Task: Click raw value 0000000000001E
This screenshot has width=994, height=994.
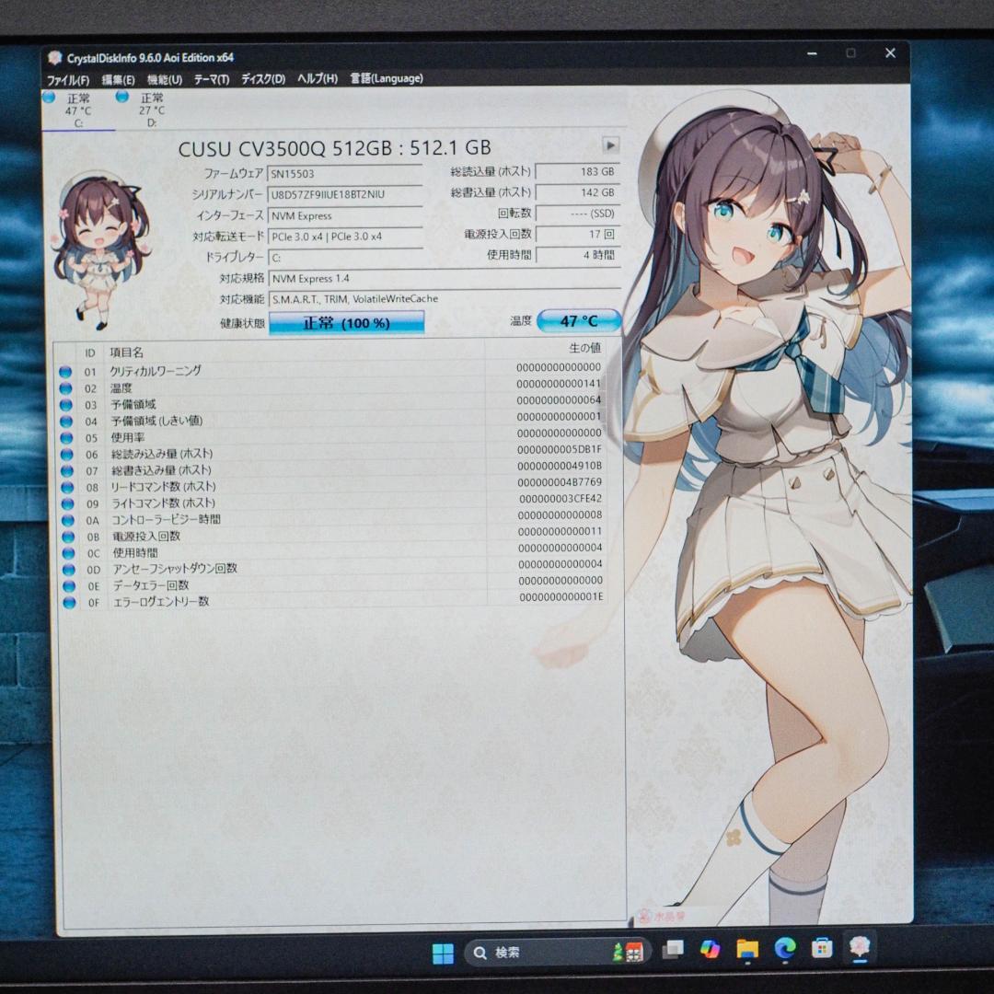Action: click(561, 596)
